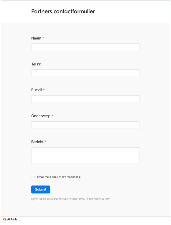
Task: Click the 'Never submit passwords' notice text
Action: pos(58,199)
